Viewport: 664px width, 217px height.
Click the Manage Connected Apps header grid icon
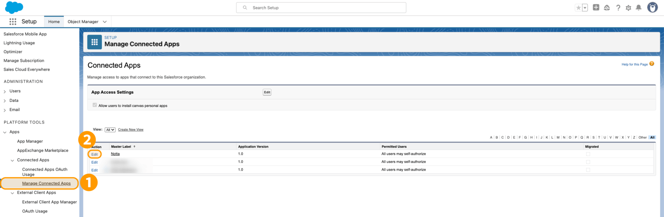point(94,42)
